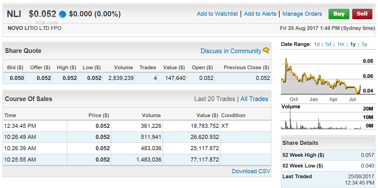This screenshot has width=378, height=188.
Task: Click the 52 Week Low value 0.040
Action: [x=368, y=166]
